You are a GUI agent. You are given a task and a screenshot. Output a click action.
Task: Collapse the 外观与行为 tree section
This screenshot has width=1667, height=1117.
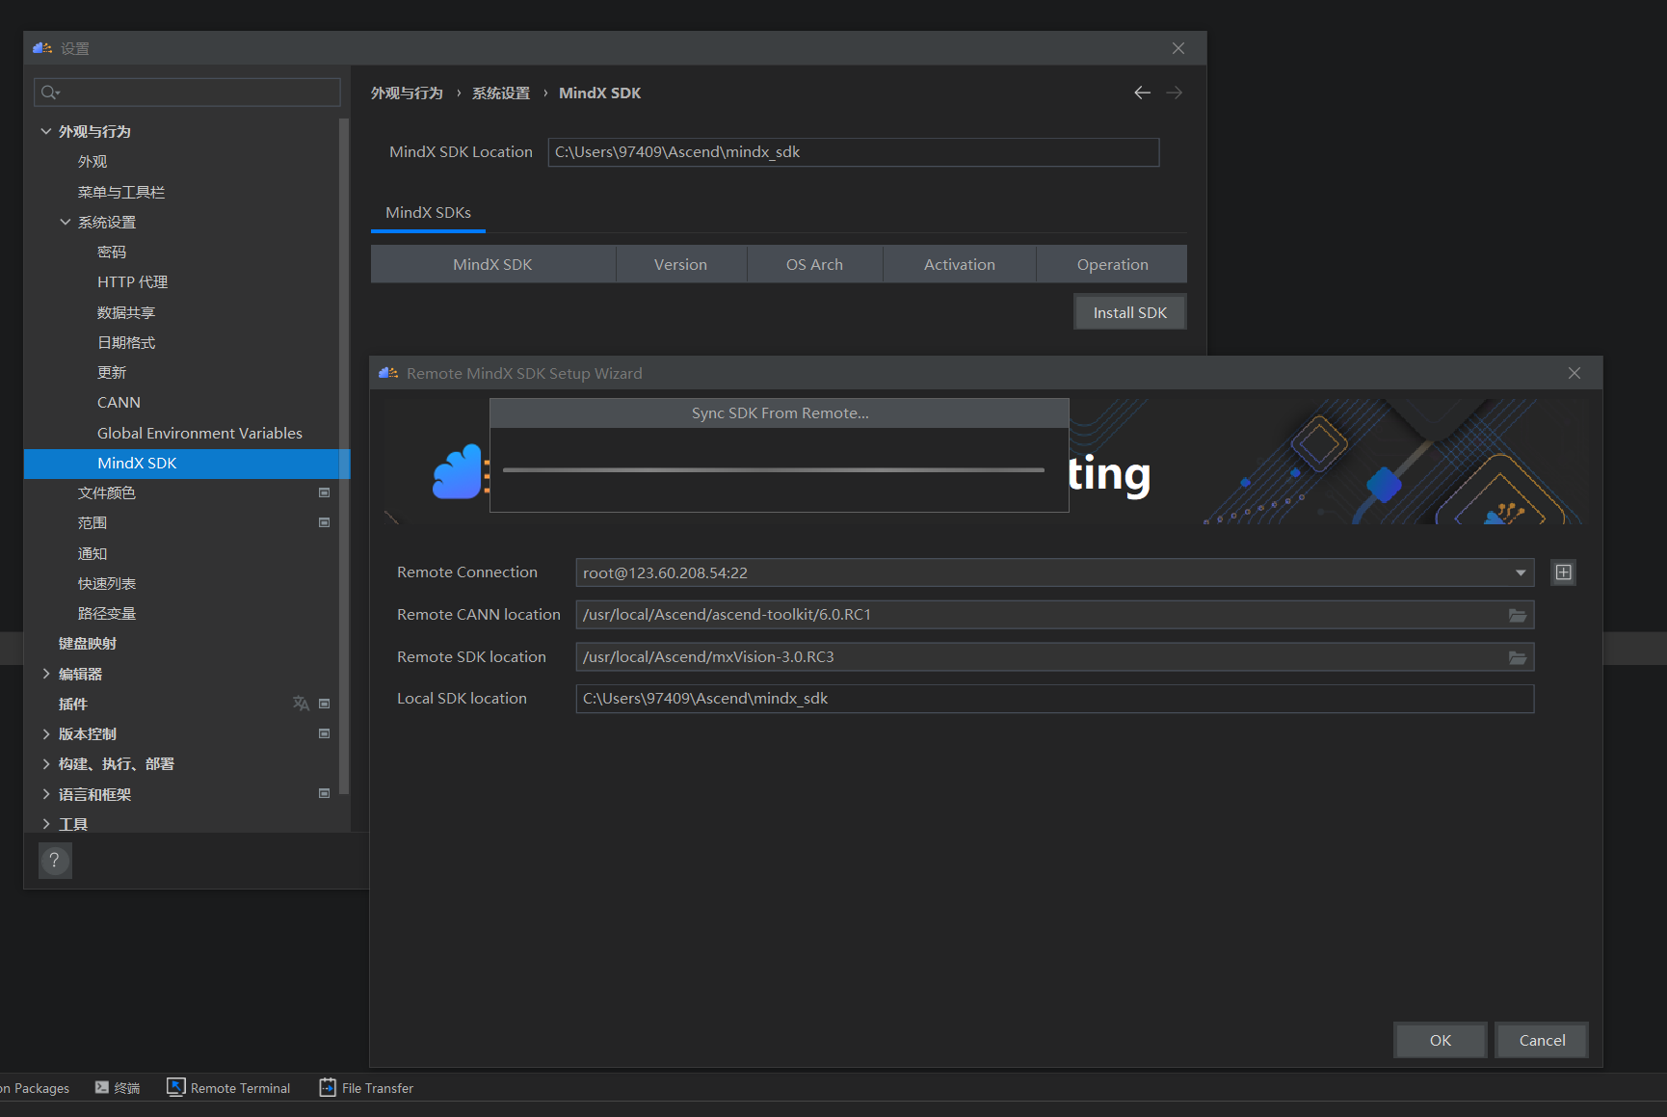45,131
